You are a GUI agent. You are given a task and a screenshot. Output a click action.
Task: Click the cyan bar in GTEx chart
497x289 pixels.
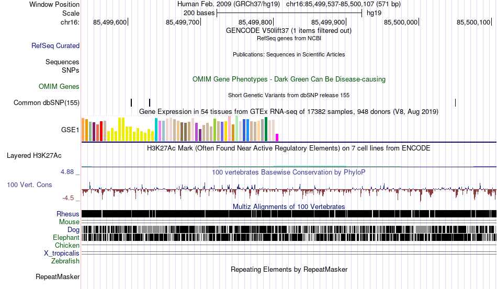click(x=156, y=130)
